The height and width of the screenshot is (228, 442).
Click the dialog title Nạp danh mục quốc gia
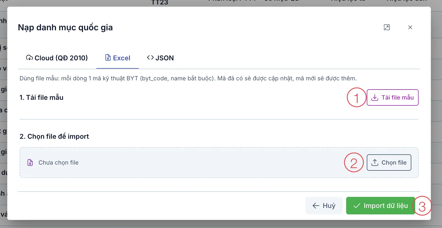click(65, 28)
